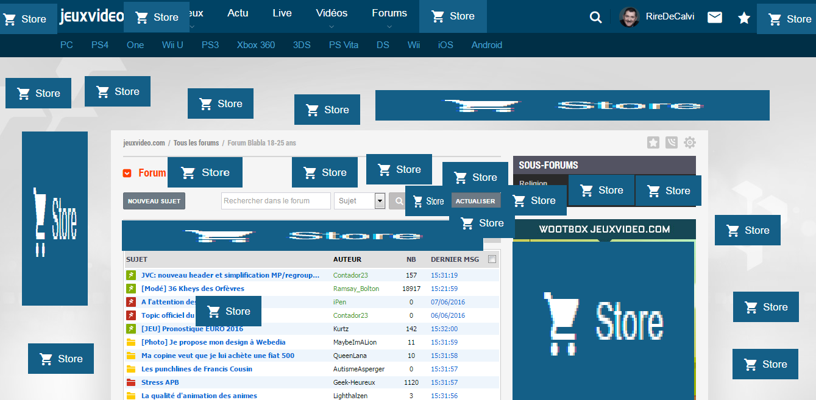The height and width of the screenshot is (400, 816).
Task: Add forum to favorites with breadcrumb star icon
Action: tap(653, 142)
